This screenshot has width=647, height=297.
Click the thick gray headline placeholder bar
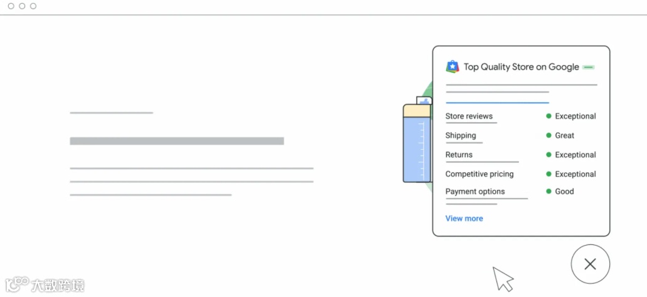click(x=177, y=141)
